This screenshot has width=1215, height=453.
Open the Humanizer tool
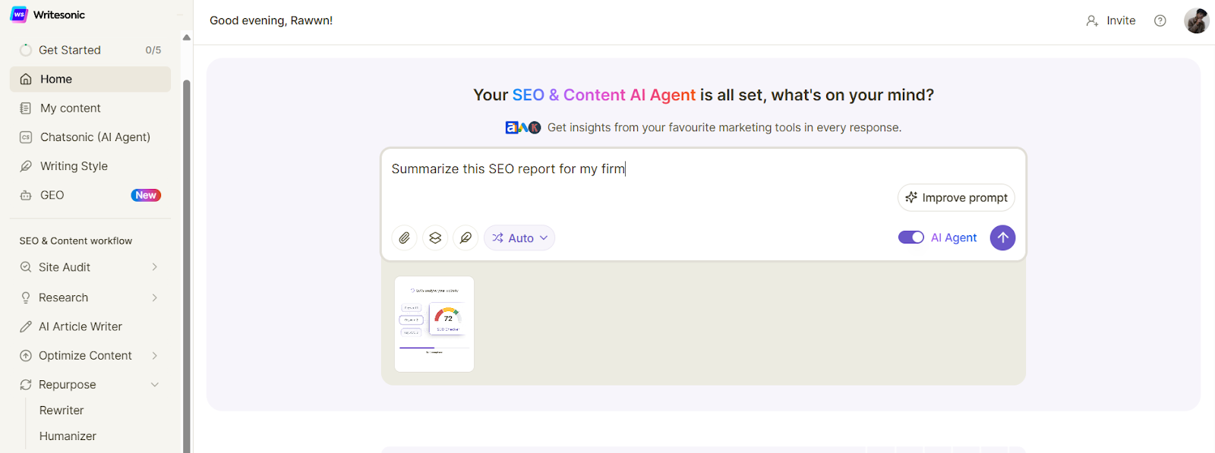click(x=68, y=436)
